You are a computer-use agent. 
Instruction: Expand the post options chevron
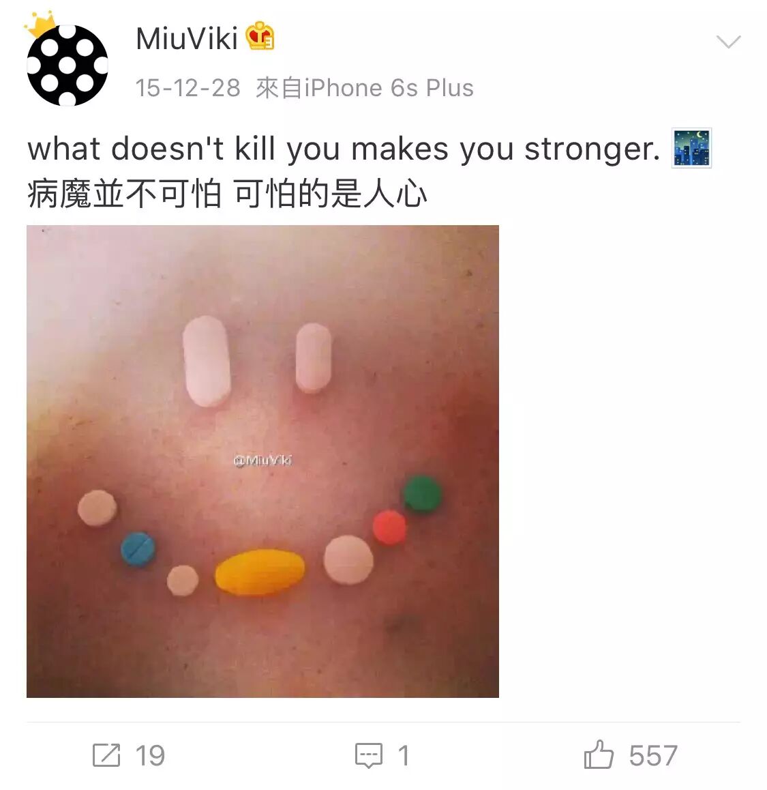728,42
